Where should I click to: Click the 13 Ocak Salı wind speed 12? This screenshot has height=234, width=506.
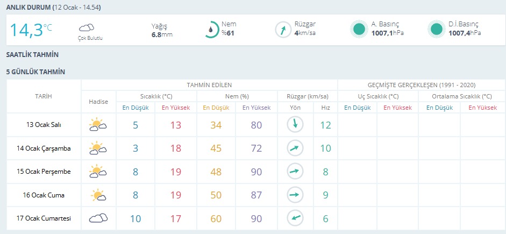click(x=326, y=125)
